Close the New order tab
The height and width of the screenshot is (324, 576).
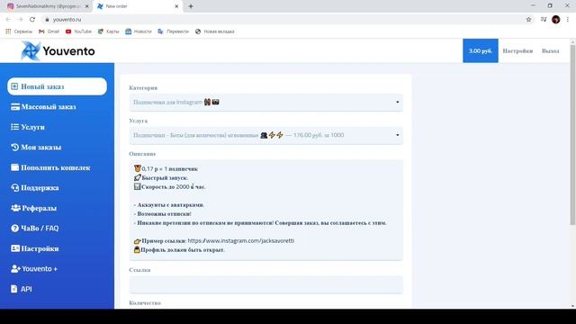(176, 6)
